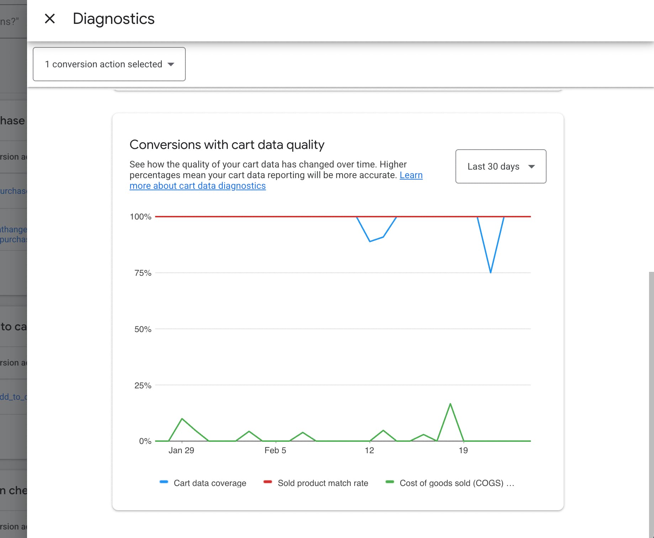This screenshot has height=538, width=654.
Task: Click the red Sold product match rate marker
Action: point(268,482)
